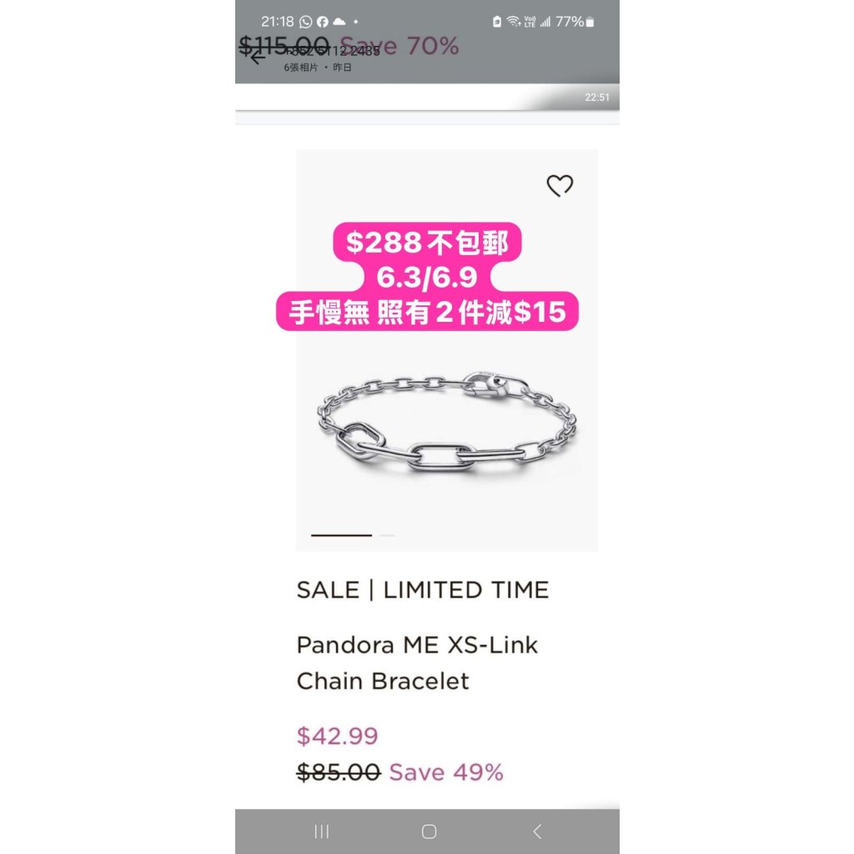Tap the 22:51 message timestamp
The height and width of the screenshot is (854, 854).
597,98
